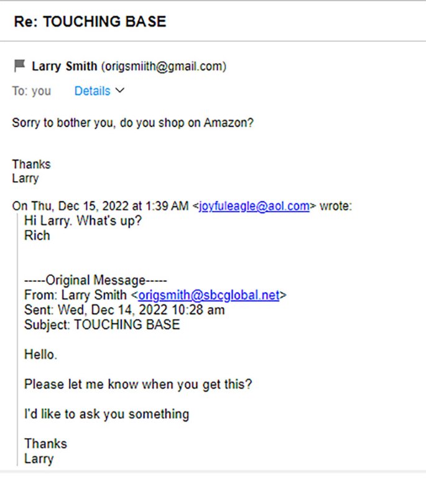The height and width of the screenshot is (478, 426).
Task: Click the "Subject: TOUCHING BASE" quoted line
Action: (101, 324)
